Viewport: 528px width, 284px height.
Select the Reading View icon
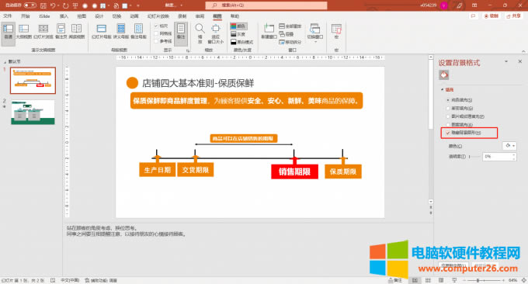tap(76, 31)
